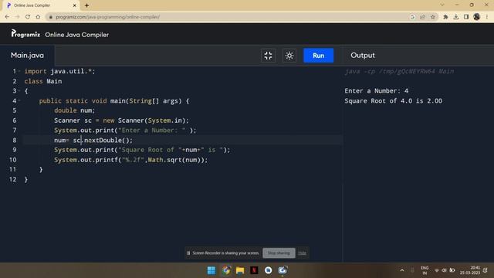Click the line 6 Scanner declaration
494x278 pixels.
coord(121,120)
